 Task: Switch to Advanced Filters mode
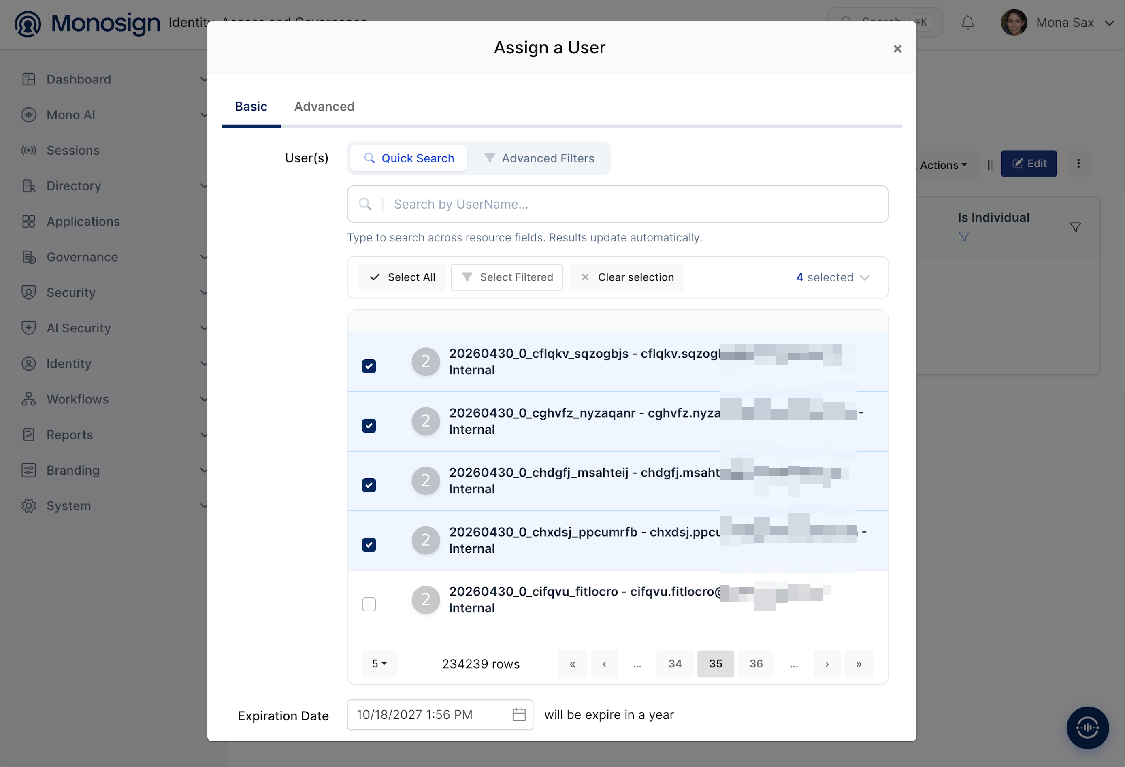click(540, 158)
